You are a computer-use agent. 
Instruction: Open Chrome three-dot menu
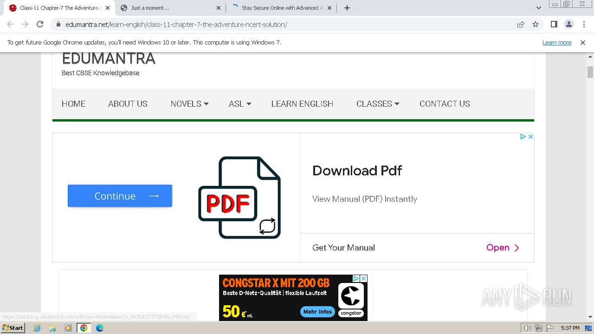pyautogui.click(x=583, y=24)
